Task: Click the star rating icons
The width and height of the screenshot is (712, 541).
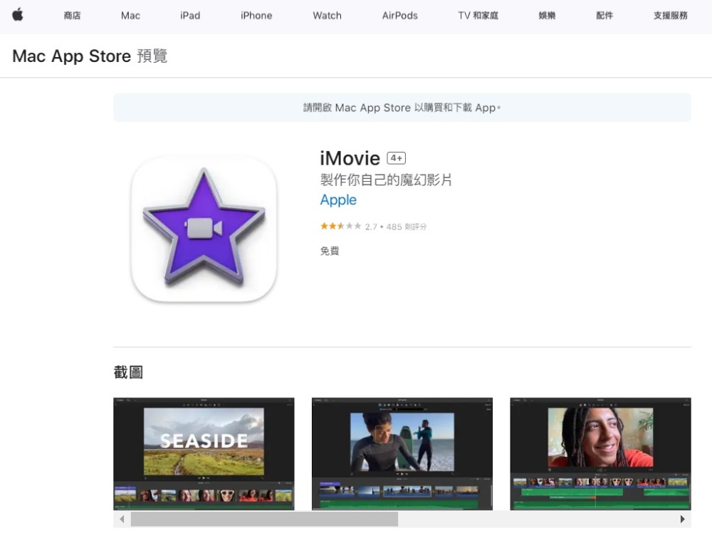Action: click(340, 227)
